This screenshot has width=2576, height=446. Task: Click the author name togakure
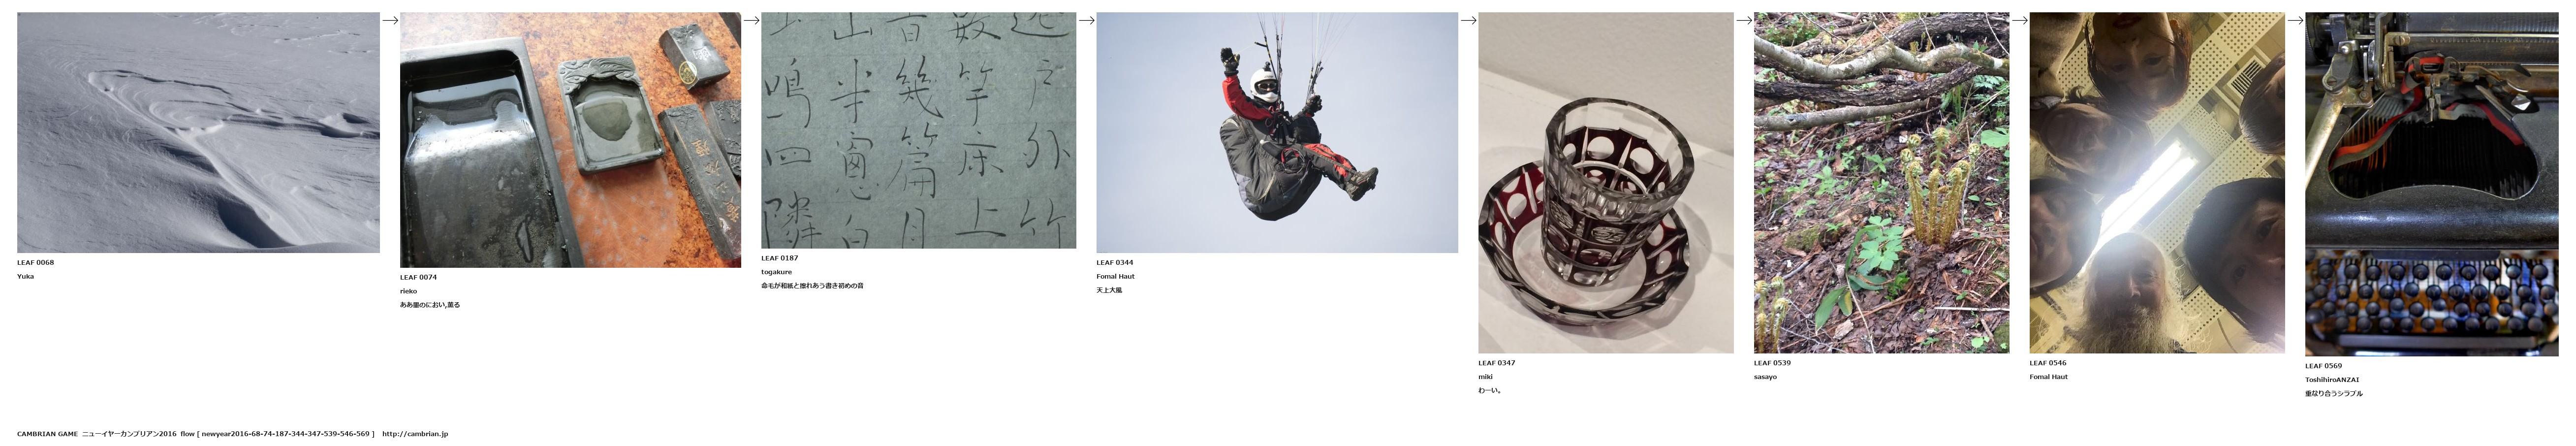coord(776,272)
